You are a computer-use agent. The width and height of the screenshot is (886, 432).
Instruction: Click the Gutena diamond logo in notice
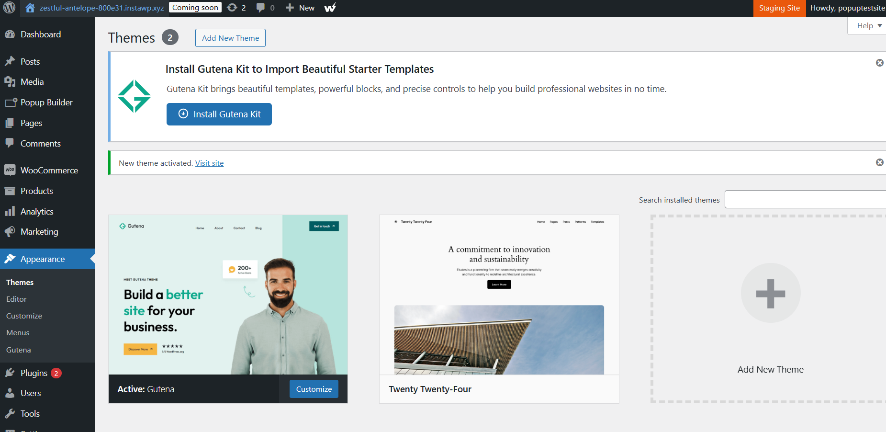click(134, 96)
